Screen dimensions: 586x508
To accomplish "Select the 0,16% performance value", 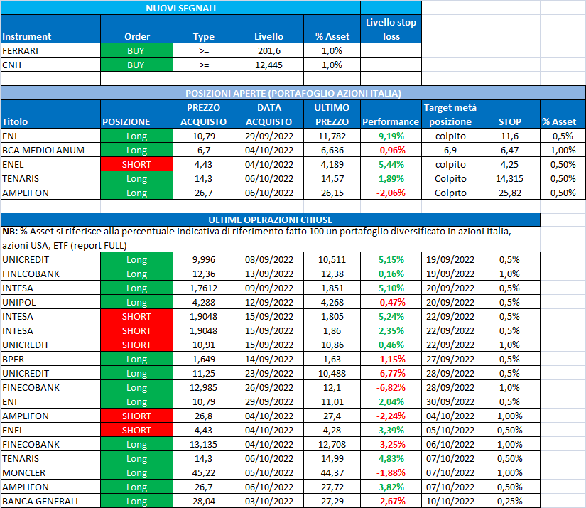I will (391, 274).
